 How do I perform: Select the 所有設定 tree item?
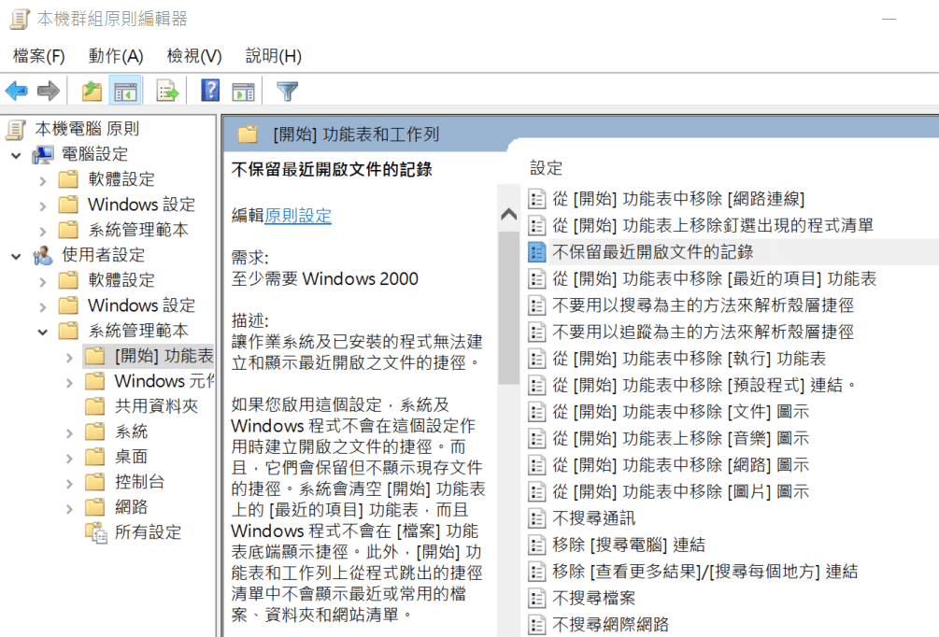coord(148,532)
